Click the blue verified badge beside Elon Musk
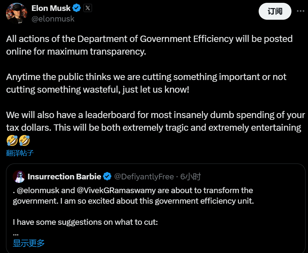Viewport: 308px width, 253px height. pyautogui.click(x=76, y=8)
